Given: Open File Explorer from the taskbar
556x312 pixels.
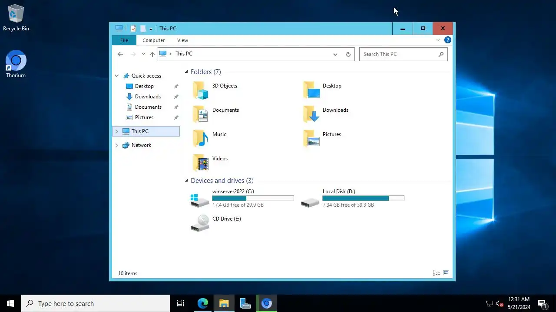Looking at the screenshot, I should (x=224, y=303).
